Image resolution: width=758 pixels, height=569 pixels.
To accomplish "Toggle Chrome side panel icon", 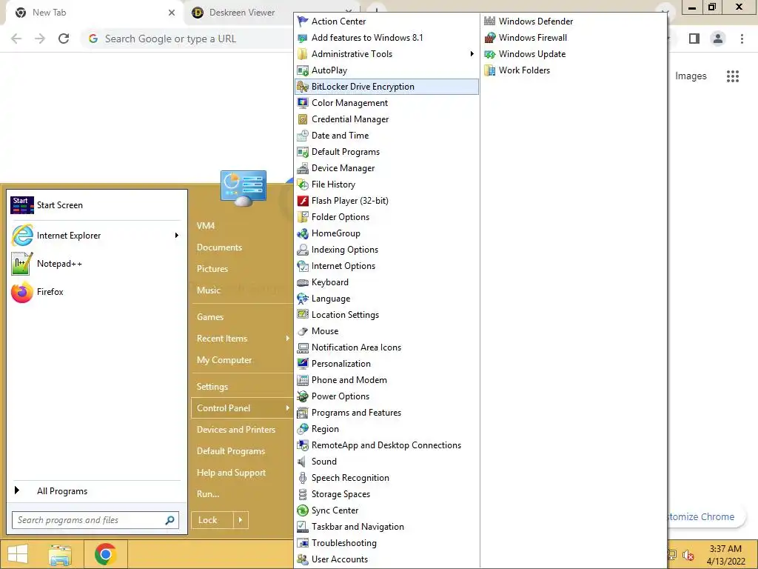I will point(694,39).
